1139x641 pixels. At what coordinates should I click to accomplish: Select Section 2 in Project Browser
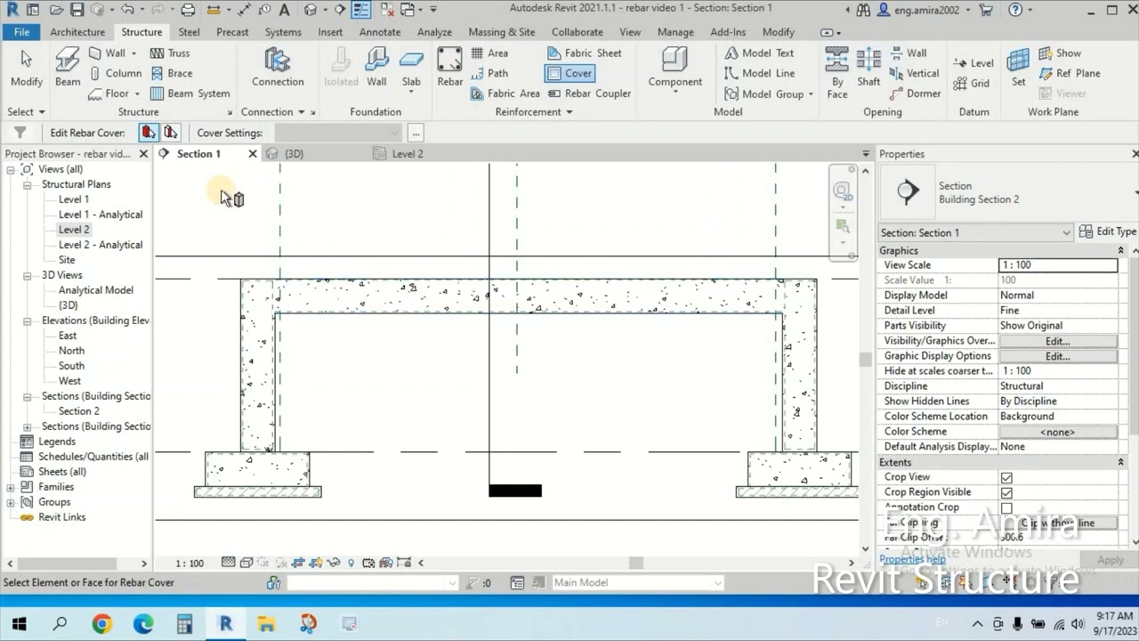coord(78,411)
